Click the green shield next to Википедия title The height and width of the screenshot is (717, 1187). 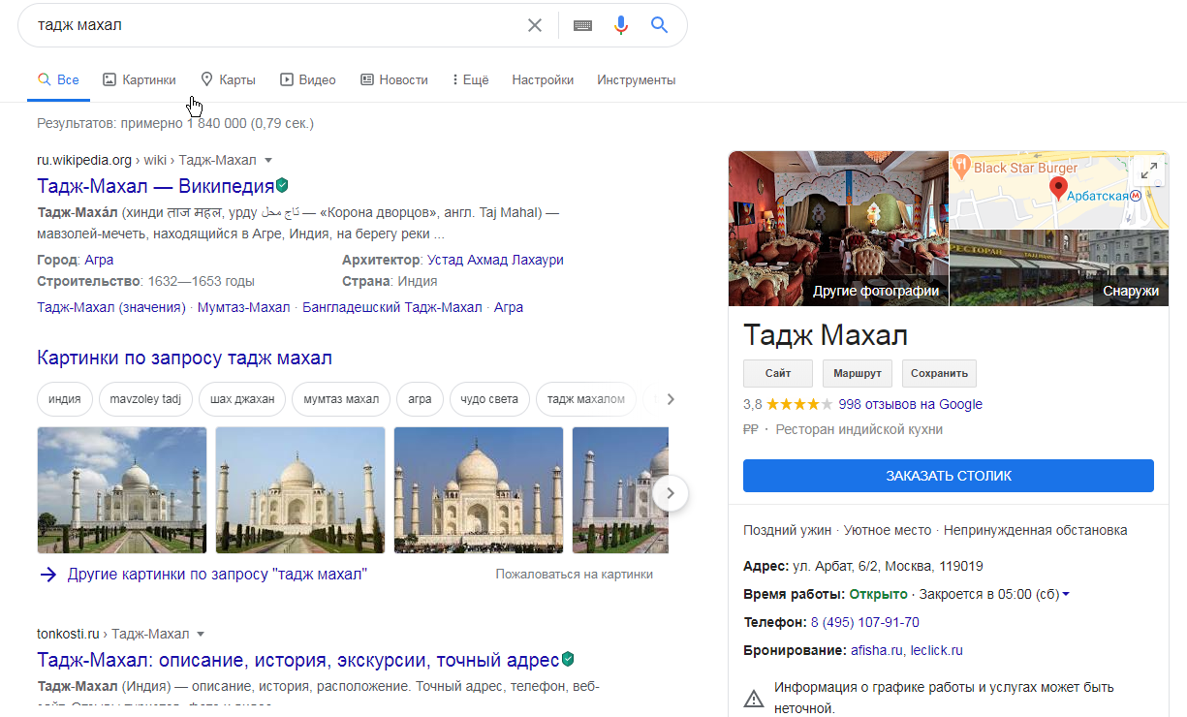[x=282, y=185]
